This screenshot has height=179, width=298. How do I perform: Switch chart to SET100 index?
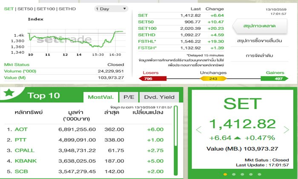46,9
